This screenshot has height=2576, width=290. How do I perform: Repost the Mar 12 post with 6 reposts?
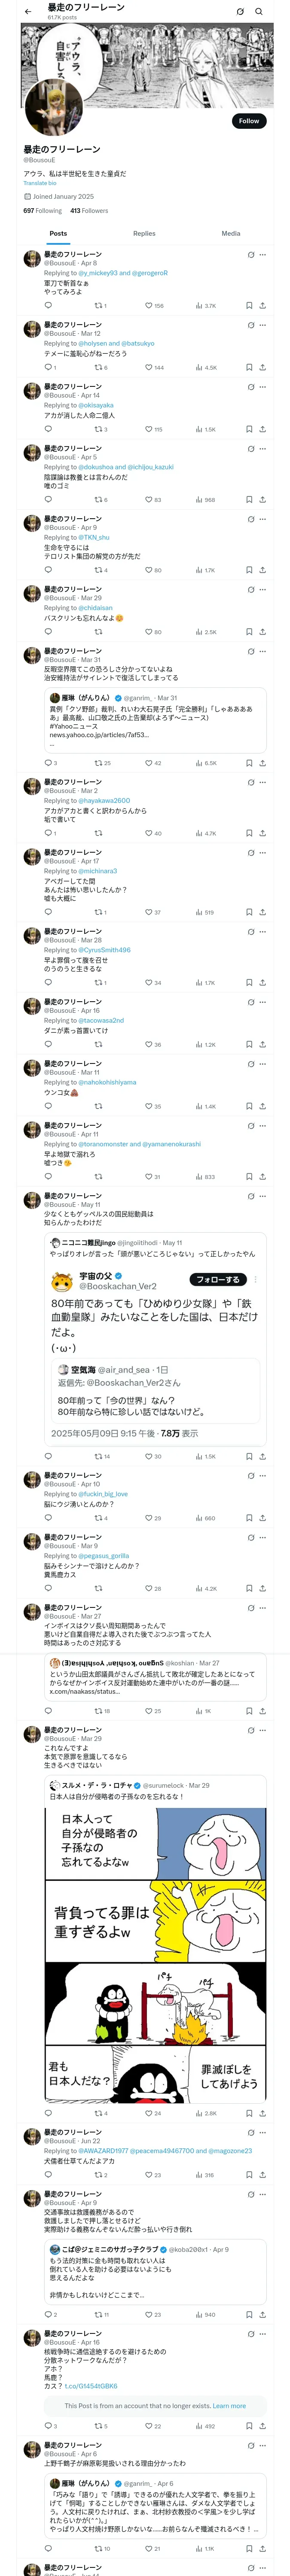(x=98, y=368)
